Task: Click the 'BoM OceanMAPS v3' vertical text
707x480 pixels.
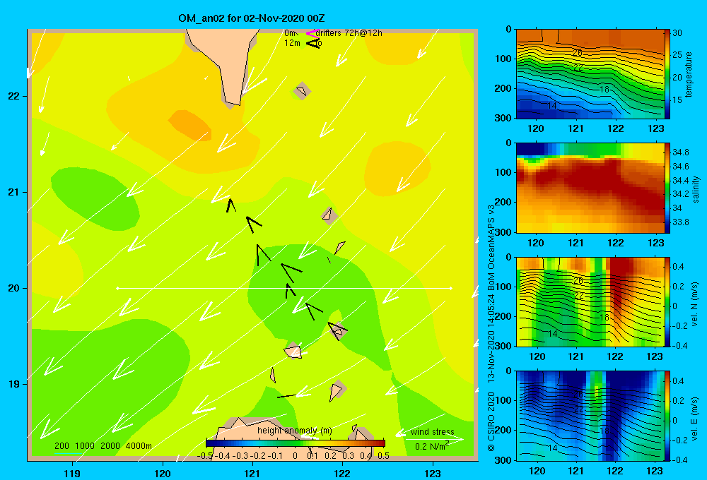Action: 491,248
